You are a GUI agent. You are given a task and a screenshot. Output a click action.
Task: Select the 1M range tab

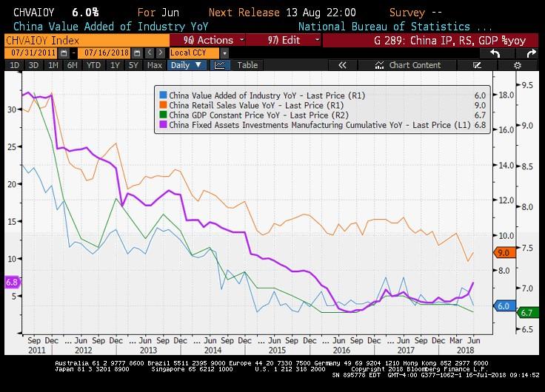pos(53,65)
